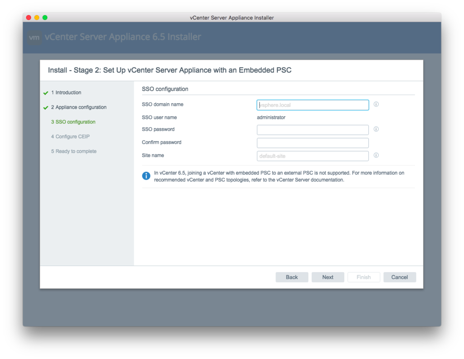The height and width of the screenshot is (359, 464).
Task: Minimize the installer window with yellow button
Action: (x=37, y=18)
